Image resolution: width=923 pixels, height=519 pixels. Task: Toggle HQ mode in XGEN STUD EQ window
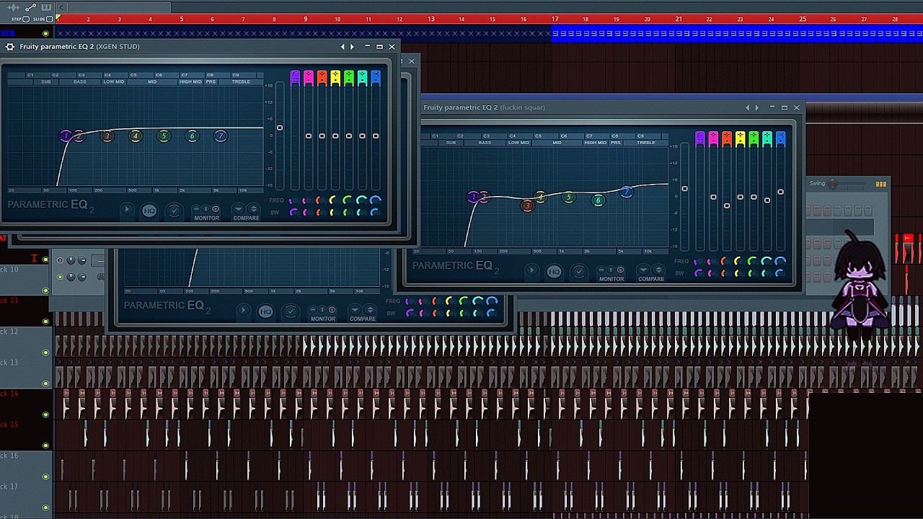(149, 210)
